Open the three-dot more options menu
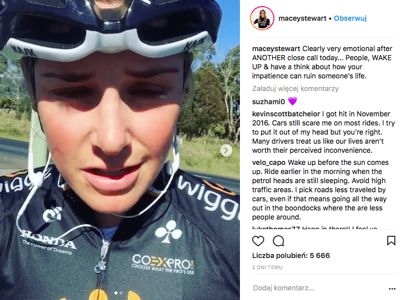This screenshot has width=408, height=300. [392, 288]
